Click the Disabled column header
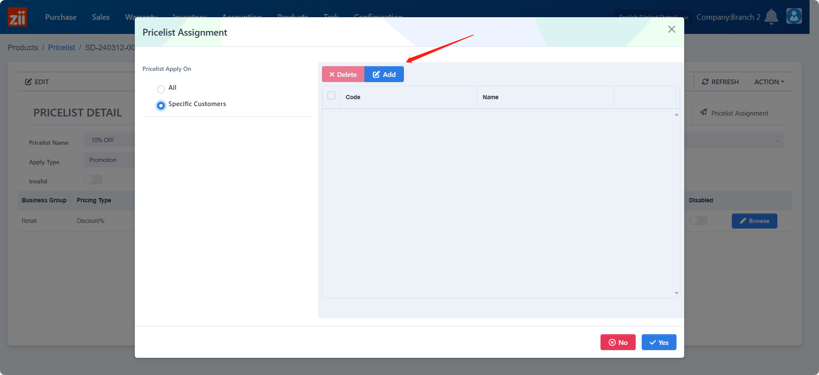 click(701, 200)
